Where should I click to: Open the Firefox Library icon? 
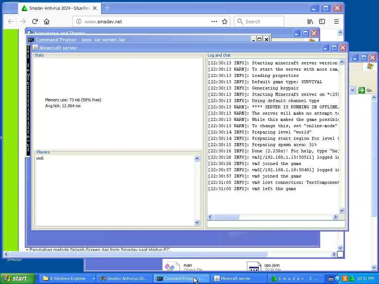[x=310, y=21]
